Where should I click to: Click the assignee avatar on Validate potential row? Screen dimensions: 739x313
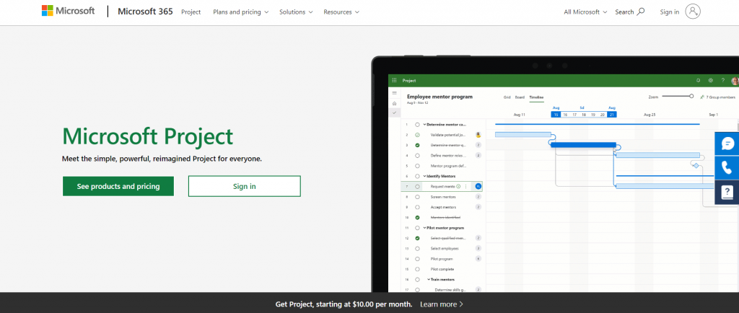click(478, 135)
